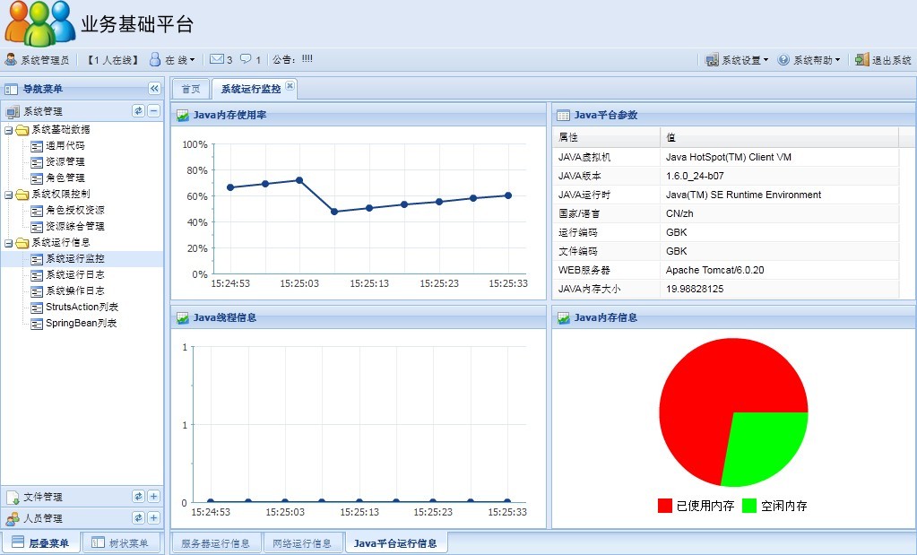
Task: Open the mail messages icon showing 3
Action: click(217, 59)
